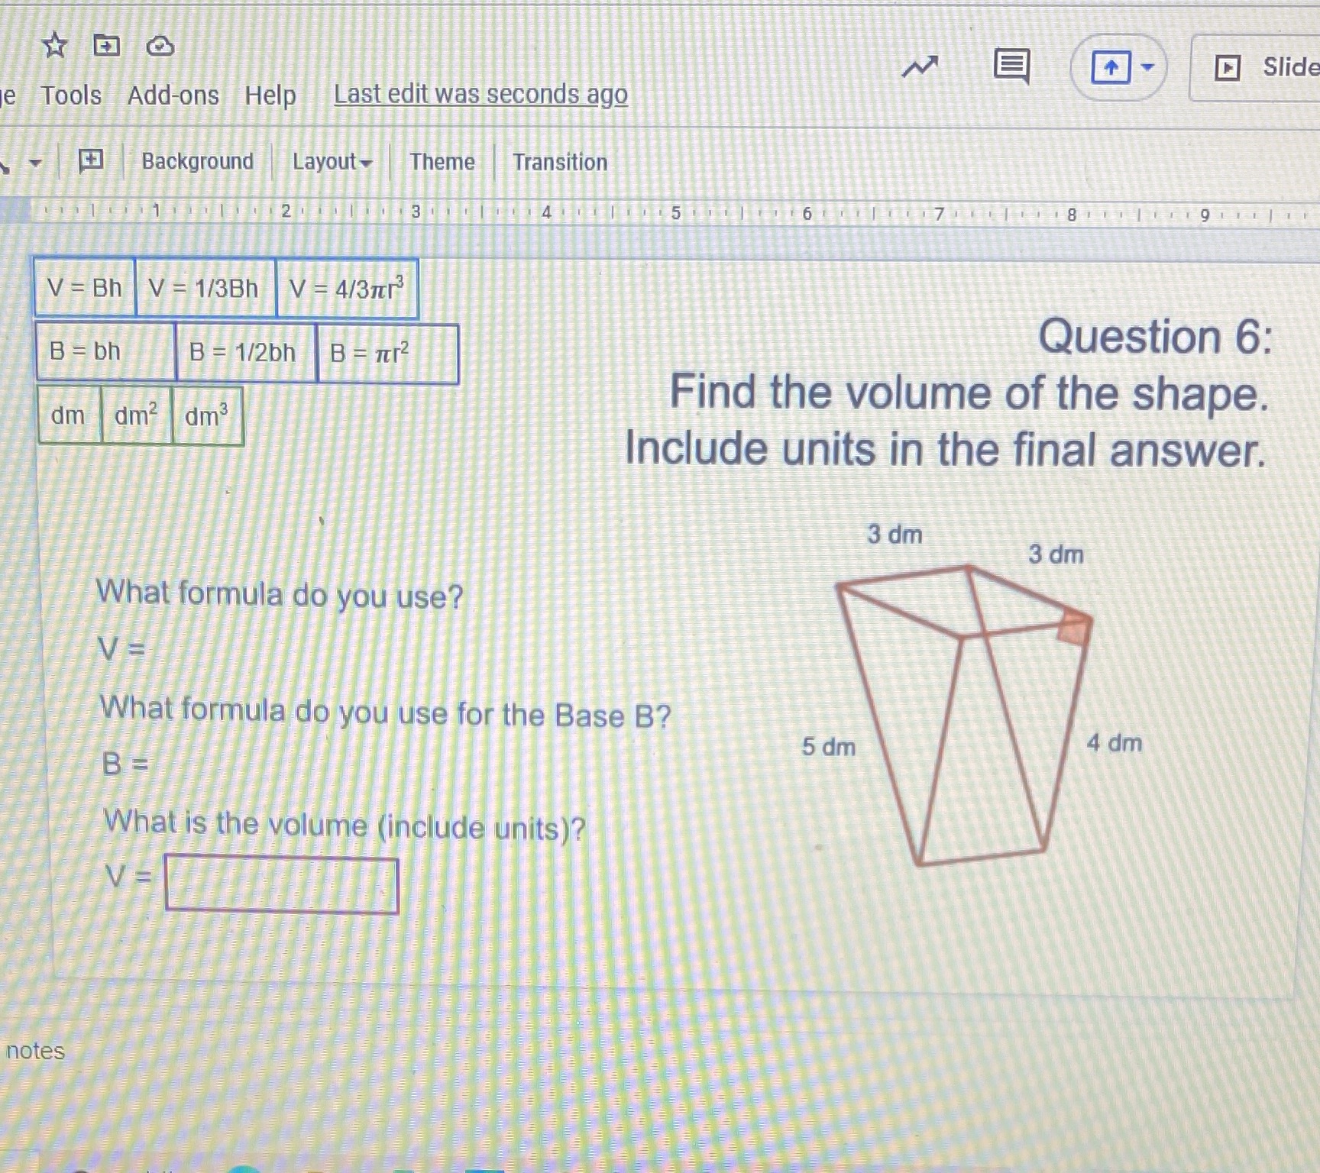1320x1173 pixels.
Task: Click 'What formula do you use for the Base B?'
Action: [386, 713]
